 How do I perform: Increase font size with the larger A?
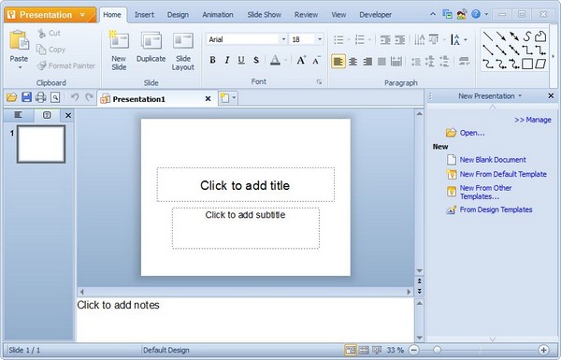point(301,60)
